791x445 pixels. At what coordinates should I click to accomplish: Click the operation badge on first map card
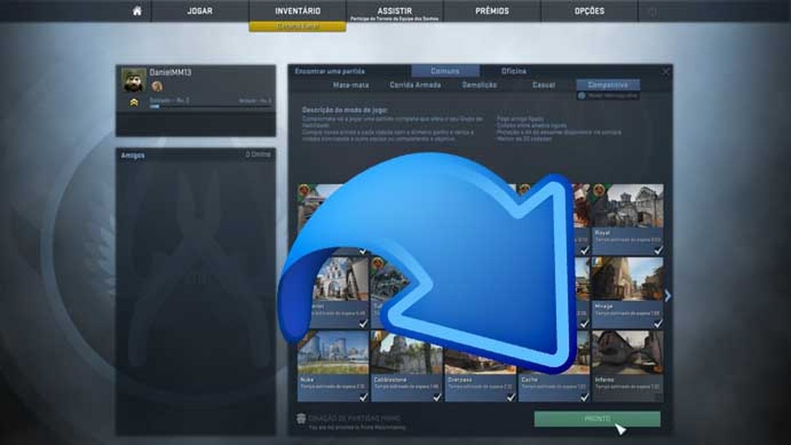(304, 190)
